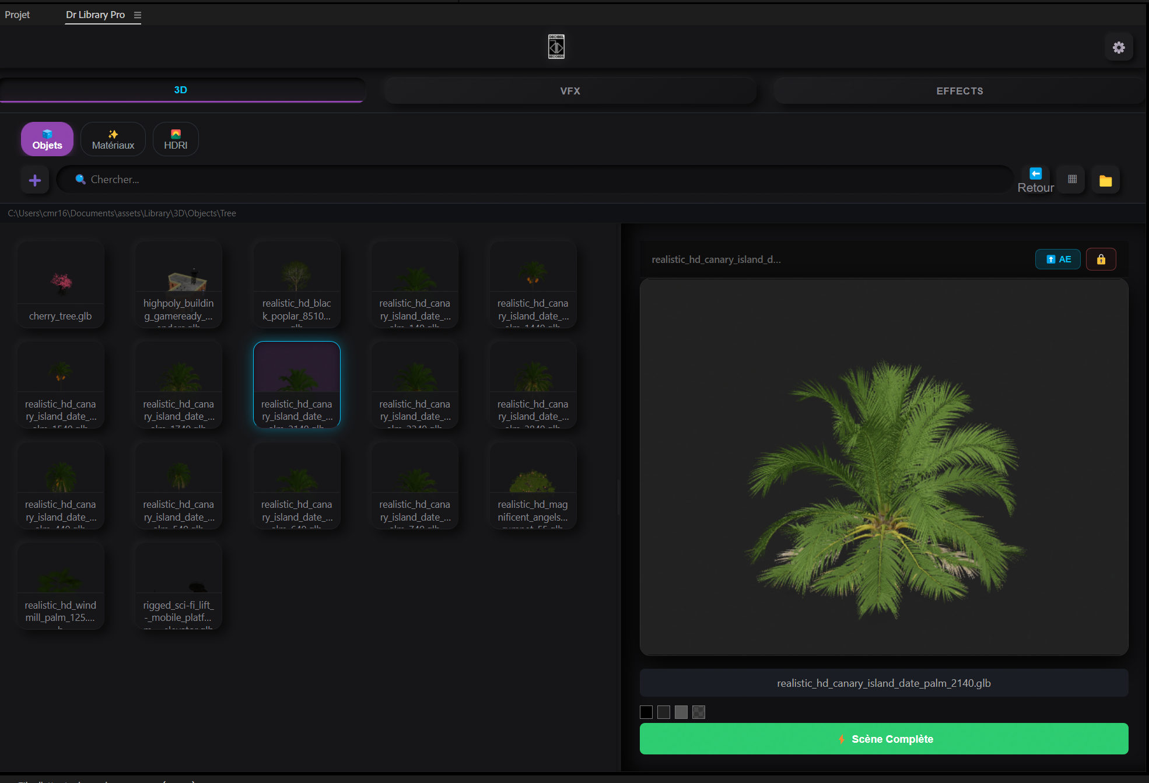Click the highlighted palm 2140 thumbnail
Viewport: 1149px width, 783px height.
[297, 385]
